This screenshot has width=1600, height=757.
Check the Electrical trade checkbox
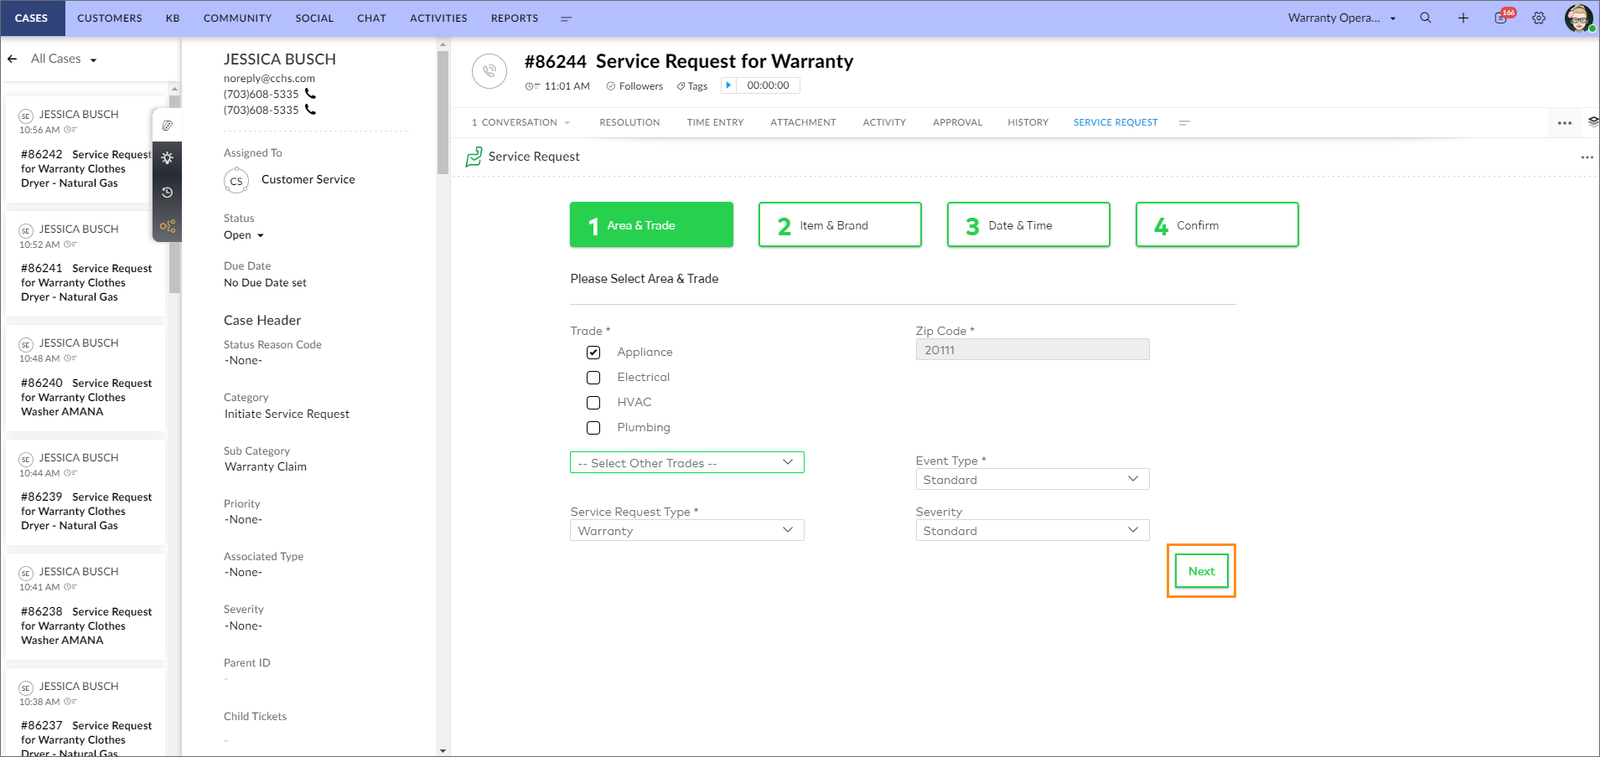(593, 378)
